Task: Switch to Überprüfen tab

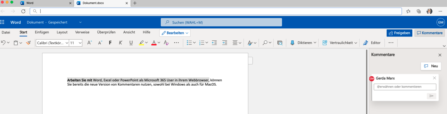Action: 106,32
